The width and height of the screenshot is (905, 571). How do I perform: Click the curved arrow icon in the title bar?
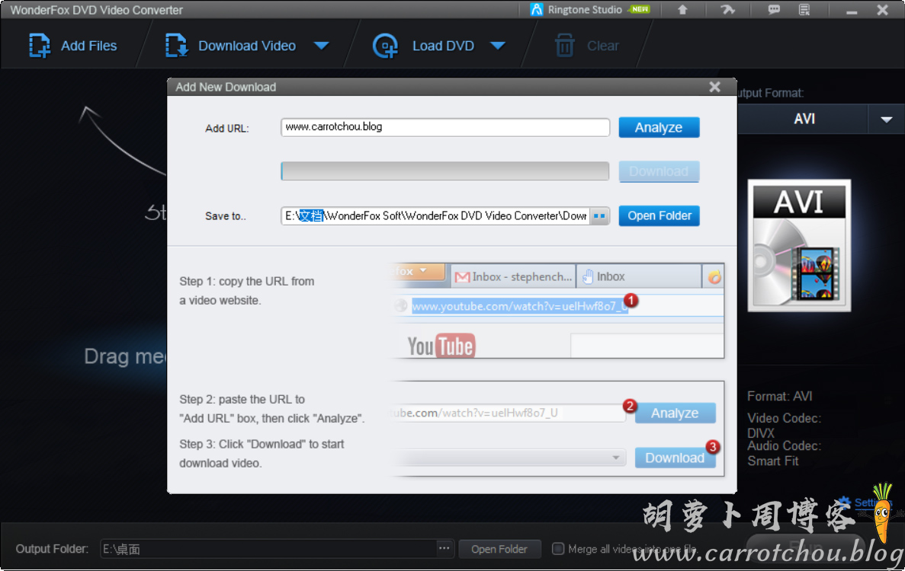pos(727,10)
